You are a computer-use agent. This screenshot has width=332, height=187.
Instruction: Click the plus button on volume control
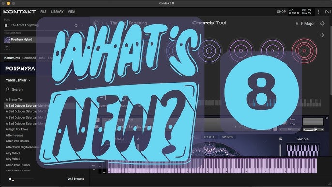click(322, 129)
